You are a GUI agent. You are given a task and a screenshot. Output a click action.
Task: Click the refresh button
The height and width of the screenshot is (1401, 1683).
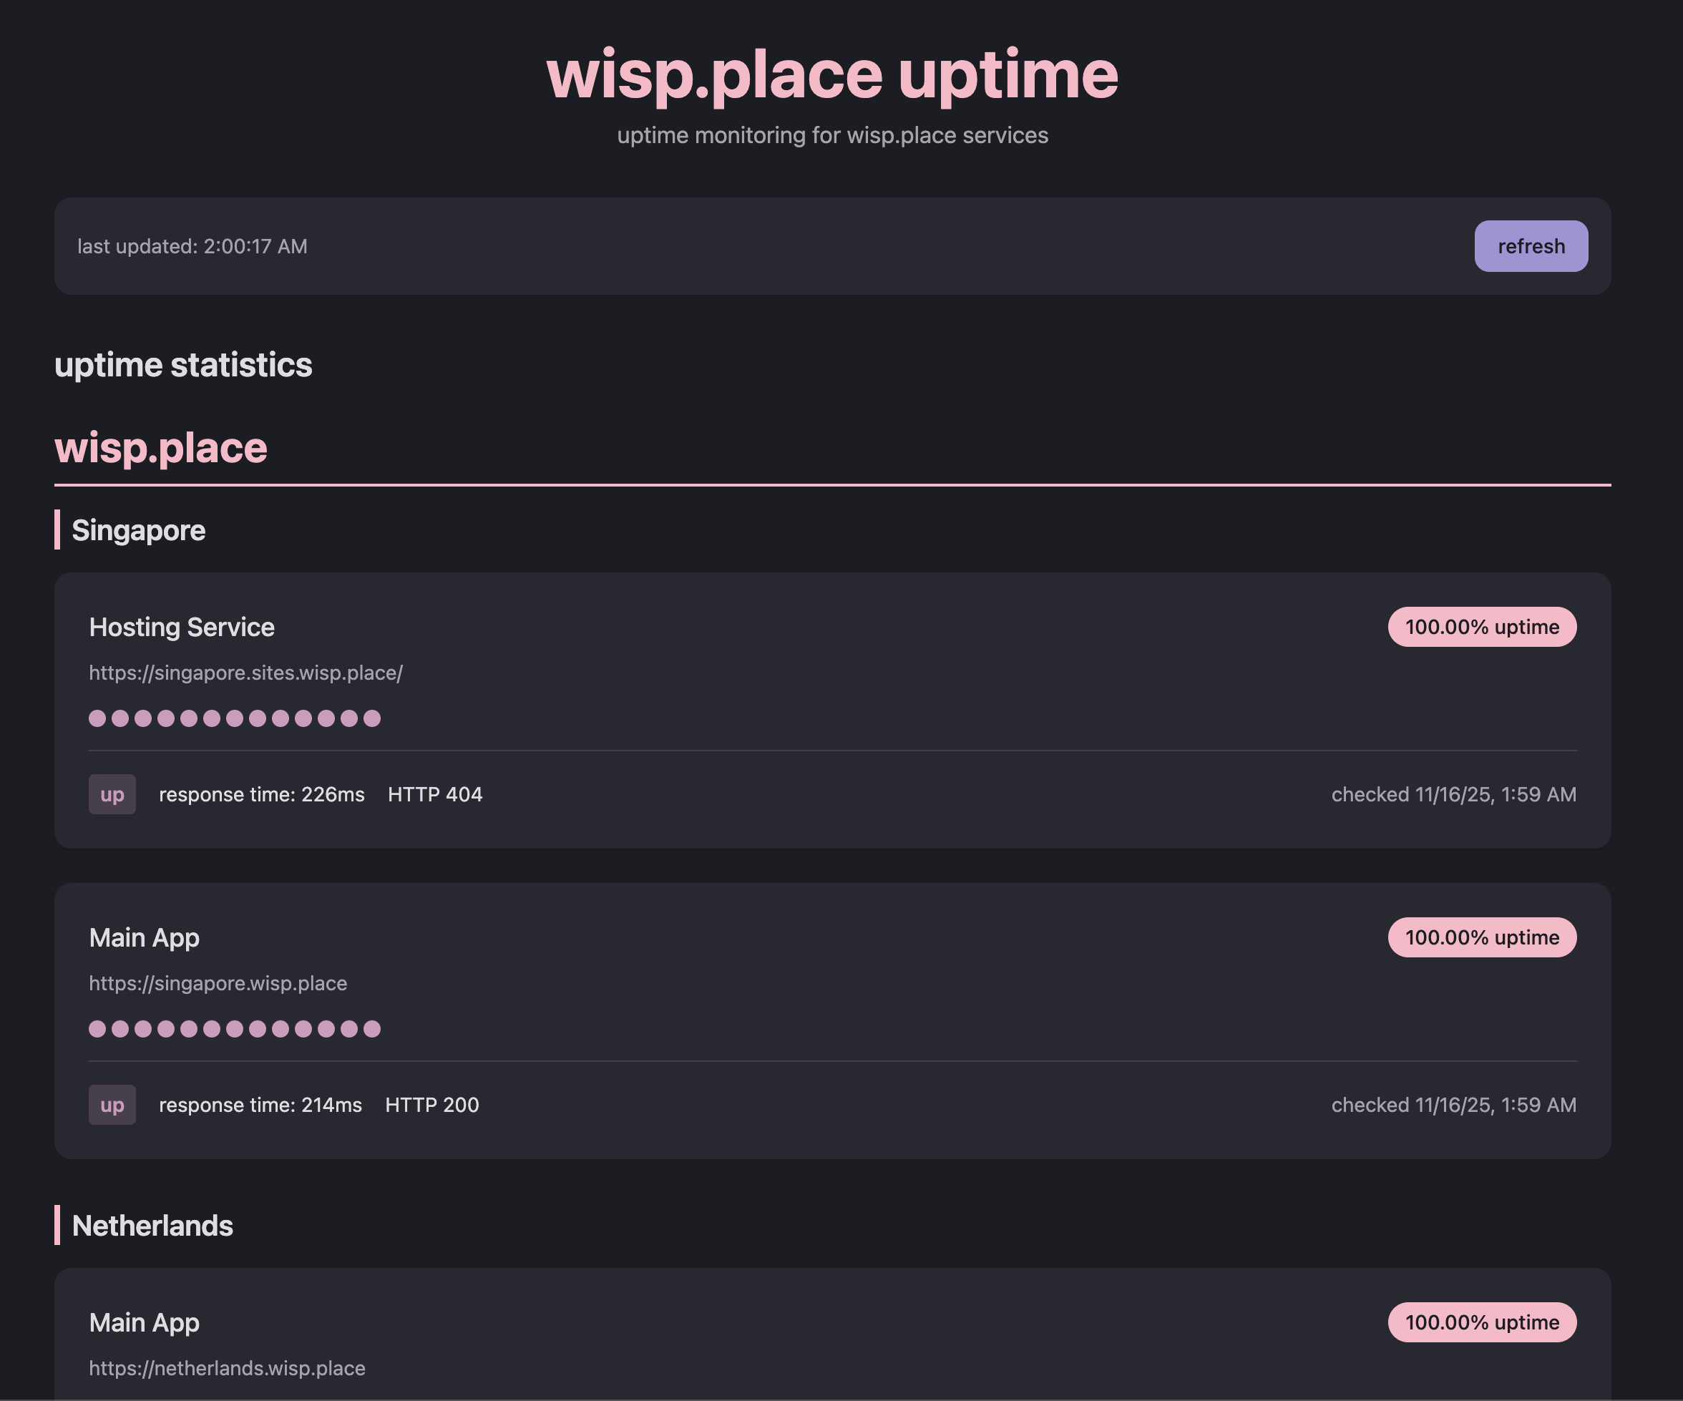click(x=1530, y=246)
